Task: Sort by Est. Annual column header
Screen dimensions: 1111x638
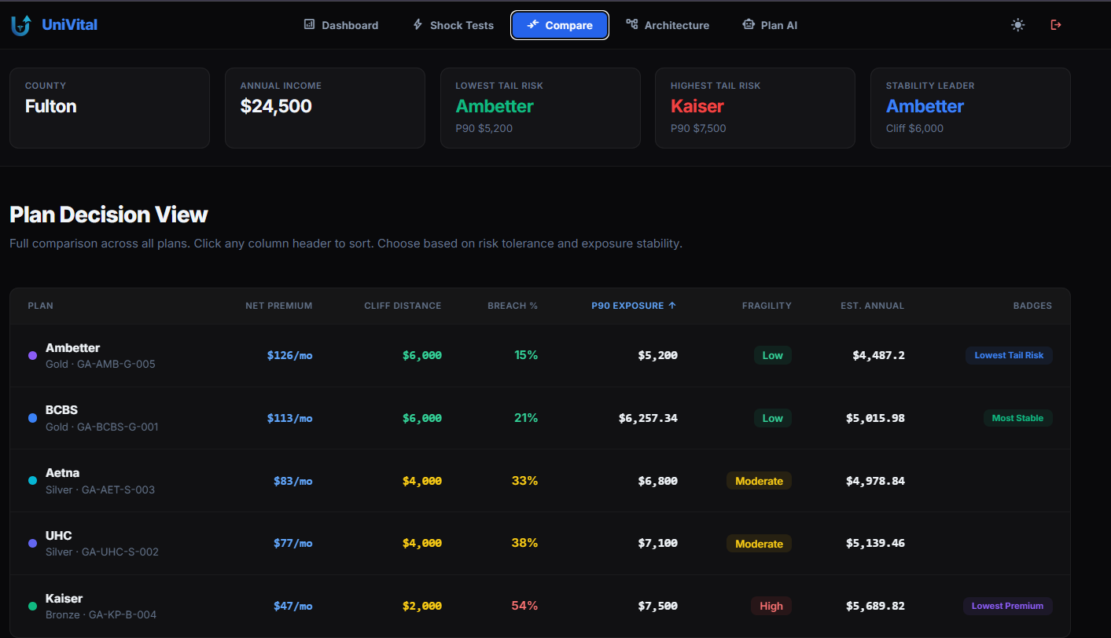Action: [x=872, y=306]
